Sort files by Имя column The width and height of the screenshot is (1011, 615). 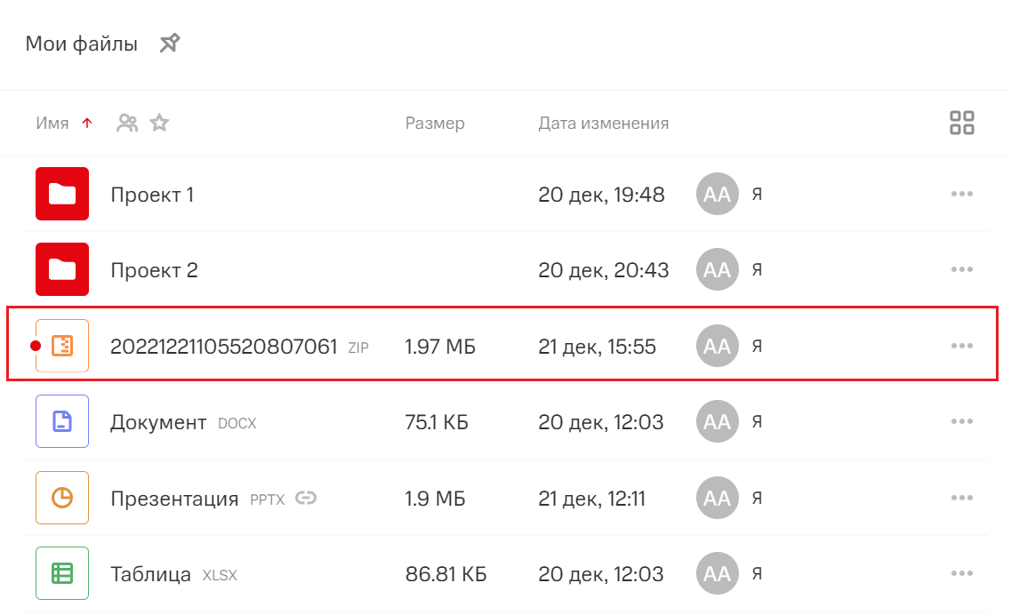click(x=52, y=124)
